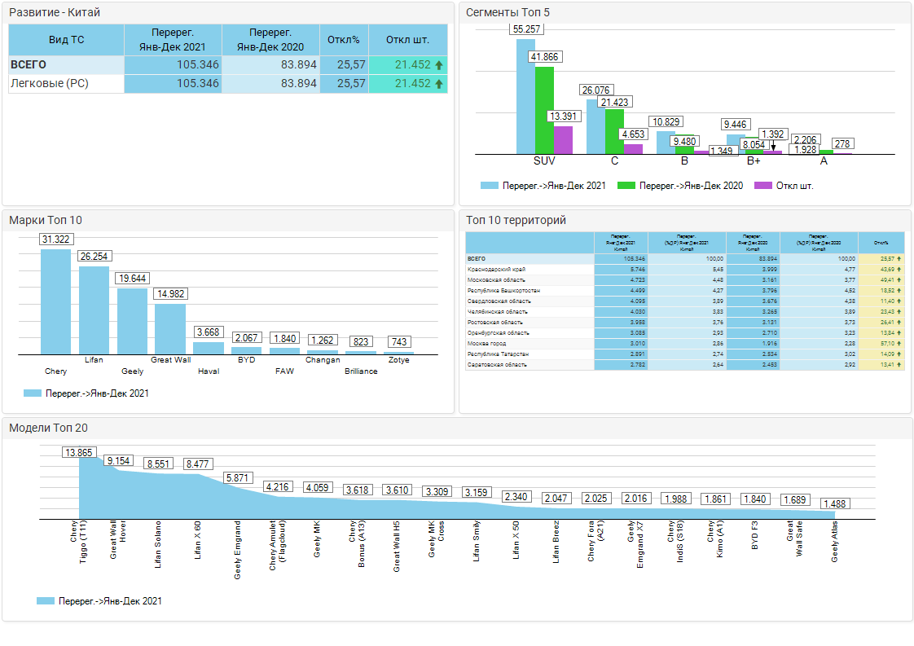Click the green arrow in the Легковые (PC) row

point(439,84)
